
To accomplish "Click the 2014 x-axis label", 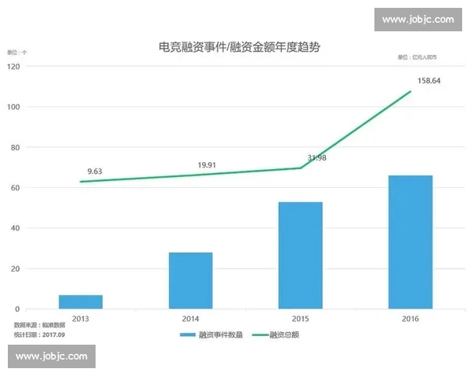I will (190, 319).
